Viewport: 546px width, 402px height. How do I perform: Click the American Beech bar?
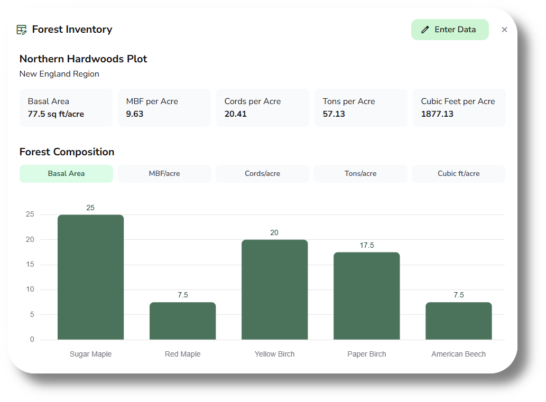point(458,321)
